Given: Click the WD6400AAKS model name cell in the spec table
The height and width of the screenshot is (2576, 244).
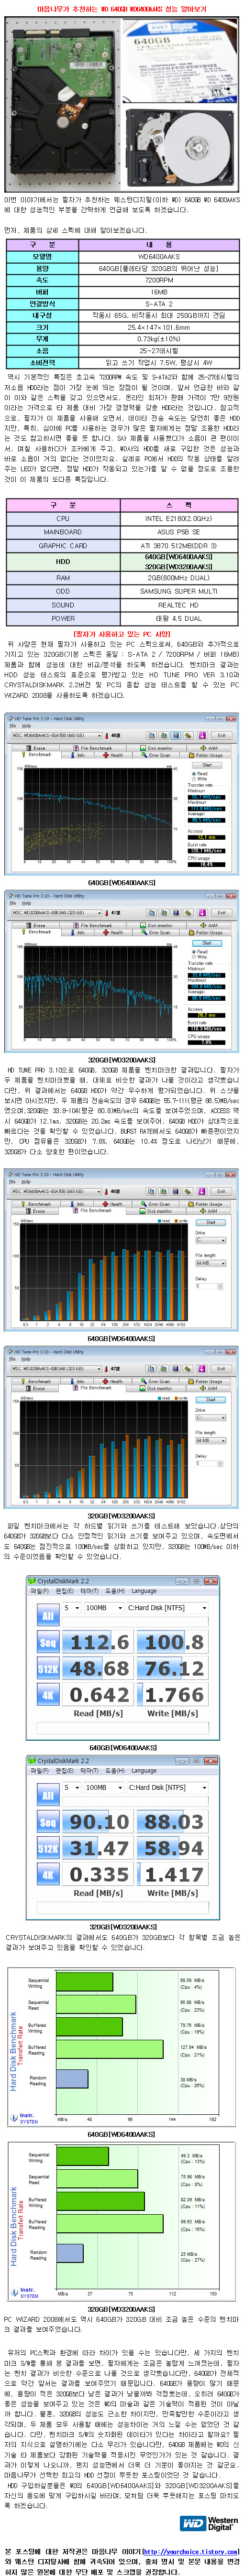Looking at the screenshot, I should 159,257.
